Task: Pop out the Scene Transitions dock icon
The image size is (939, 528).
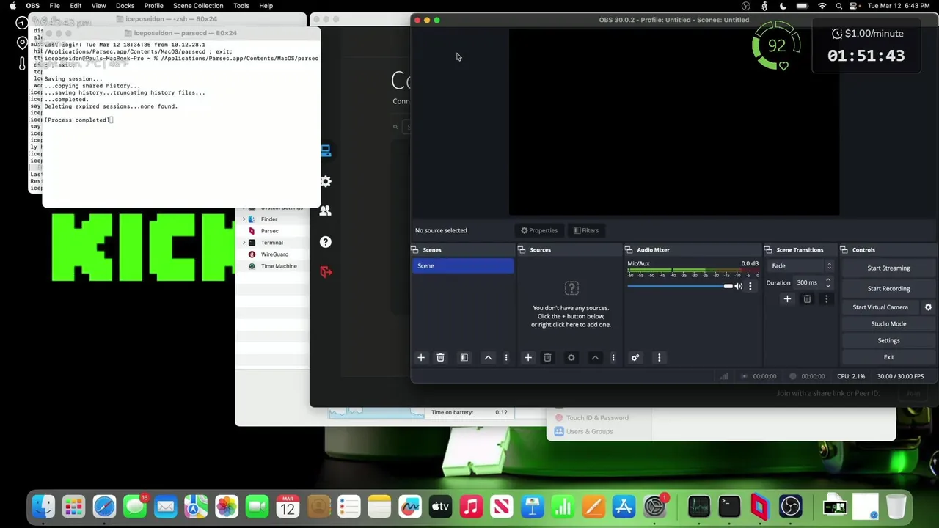Action: click(768, 250)
